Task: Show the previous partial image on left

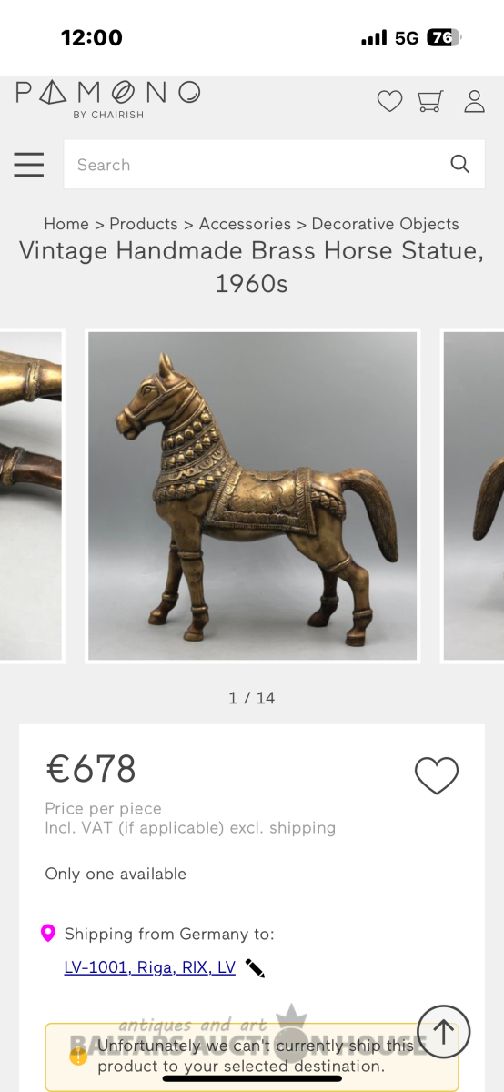Action: click(32, 496)
